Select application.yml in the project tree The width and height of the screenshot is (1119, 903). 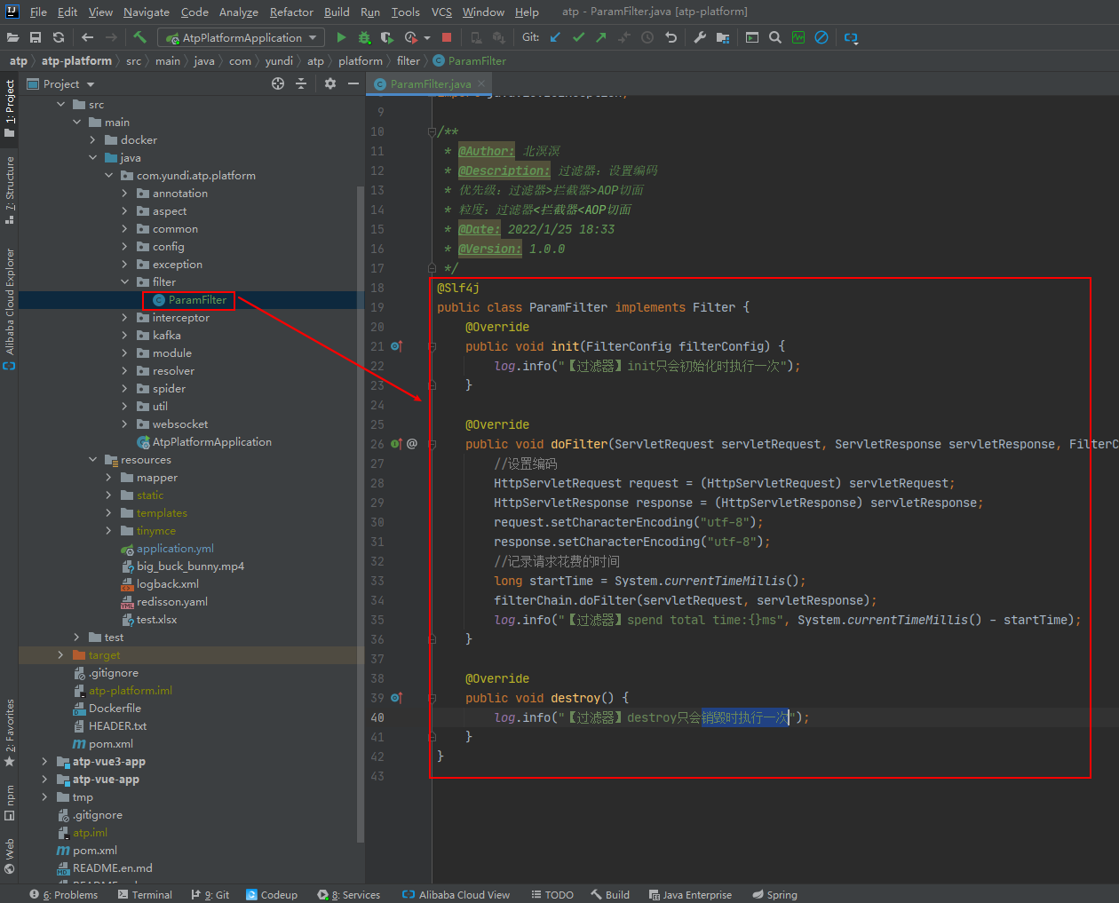coord(175,549)
